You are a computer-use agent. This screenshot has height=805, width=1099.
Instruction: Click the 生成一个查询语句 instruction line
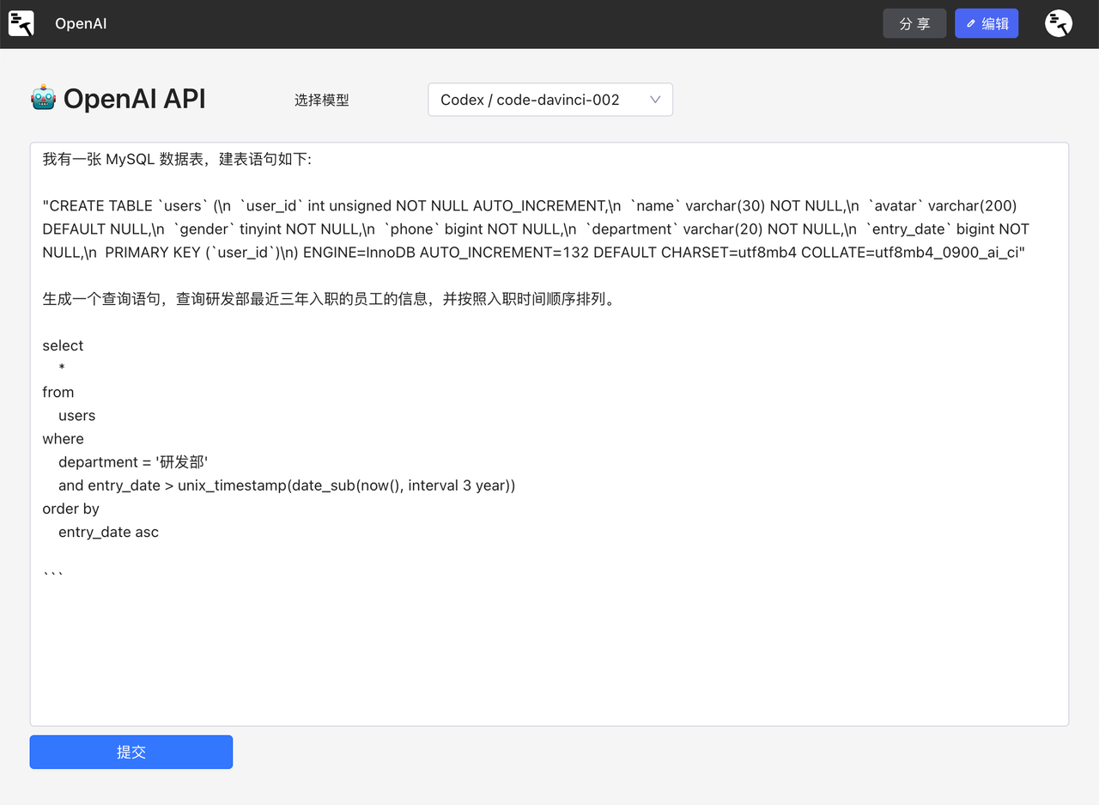[329, 299]
